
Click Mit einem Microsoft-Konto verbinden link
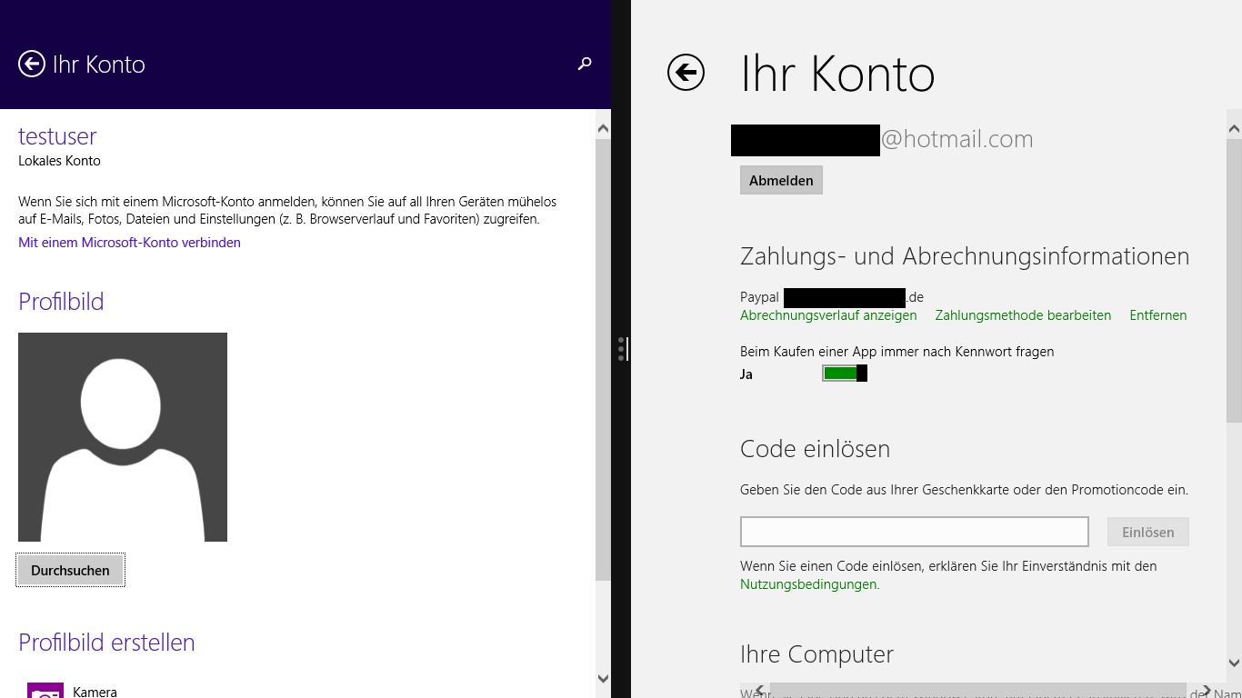pos(129,243)
